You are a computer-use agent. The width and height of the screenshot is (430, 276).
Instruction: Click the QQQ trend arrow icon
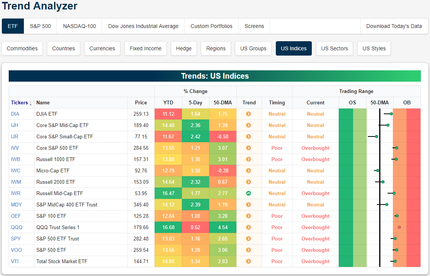point(249,227)
